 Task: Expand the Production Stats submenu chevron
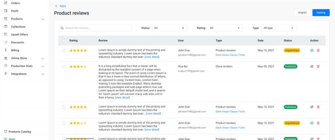pyautogui.click(x=43, y=66)
